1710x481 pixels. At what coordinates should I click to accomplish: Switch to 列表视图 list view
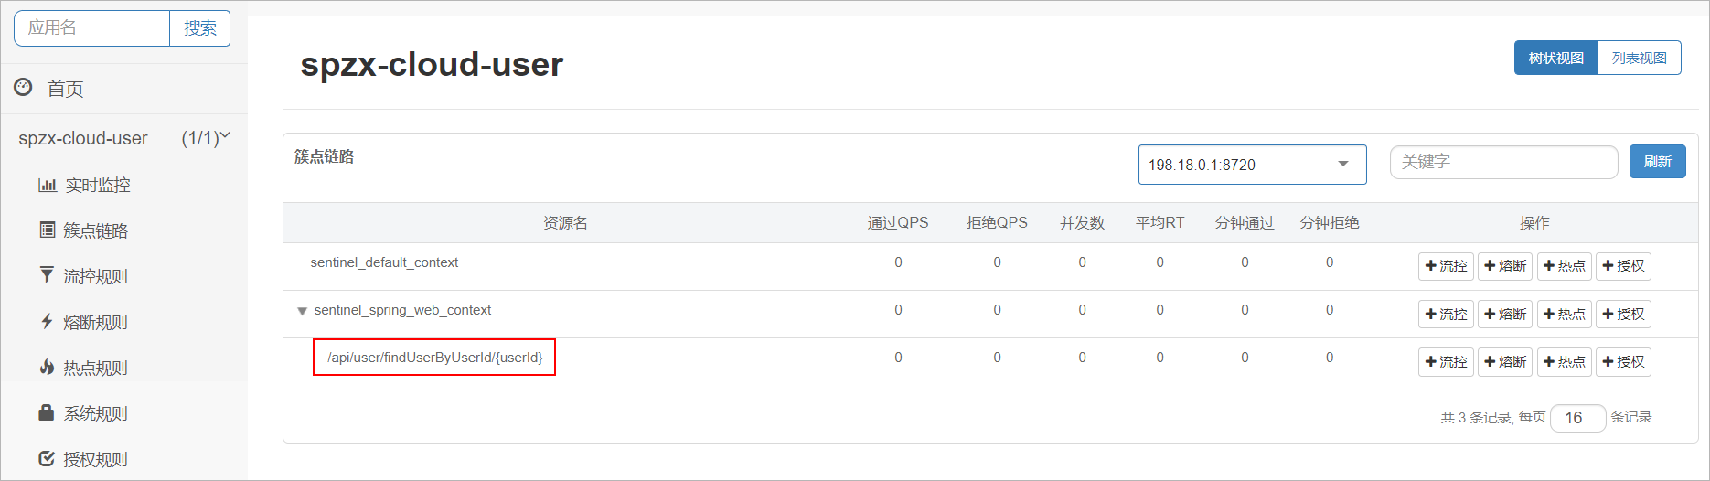pyautogui.click(x=1640, y=58)
